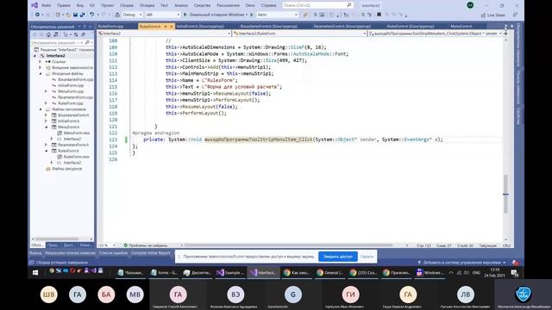Click the Undo toolbar icon
This screenshot has height=310, width=552.
point(91,15)
